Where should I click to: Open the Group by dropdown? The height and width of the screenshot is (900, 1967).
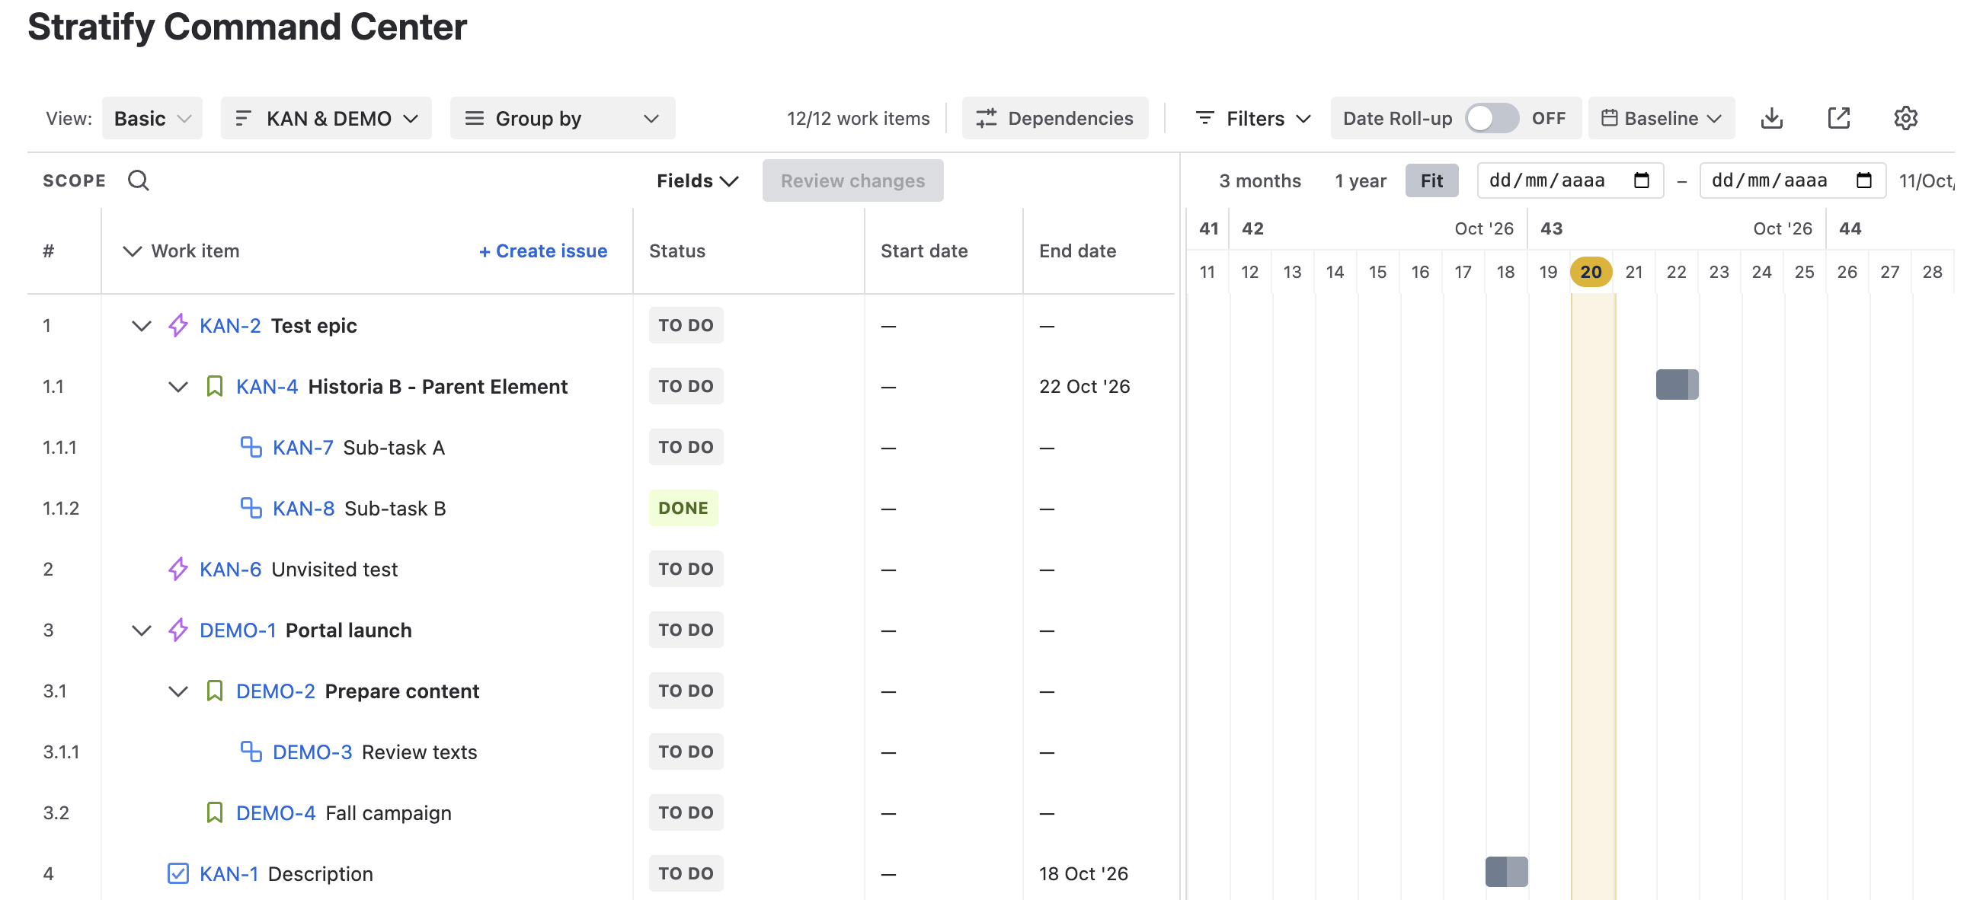point(562,118)
